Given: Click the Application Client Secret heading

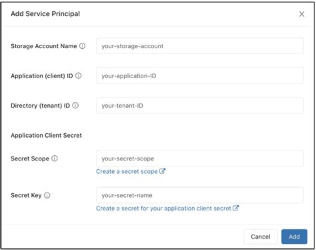Looking at the screenshot, I should (x=46, y=135).
